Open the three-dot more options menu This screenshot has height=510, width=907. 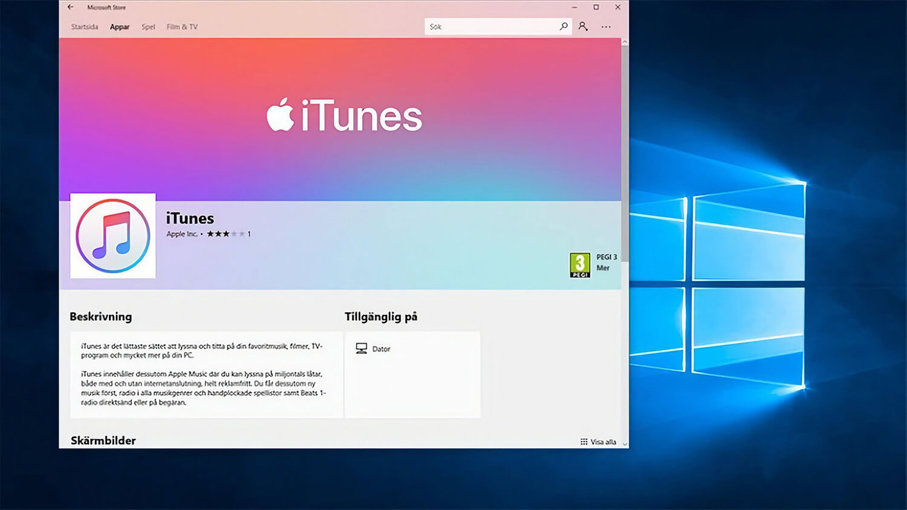[x=606, y=27]
